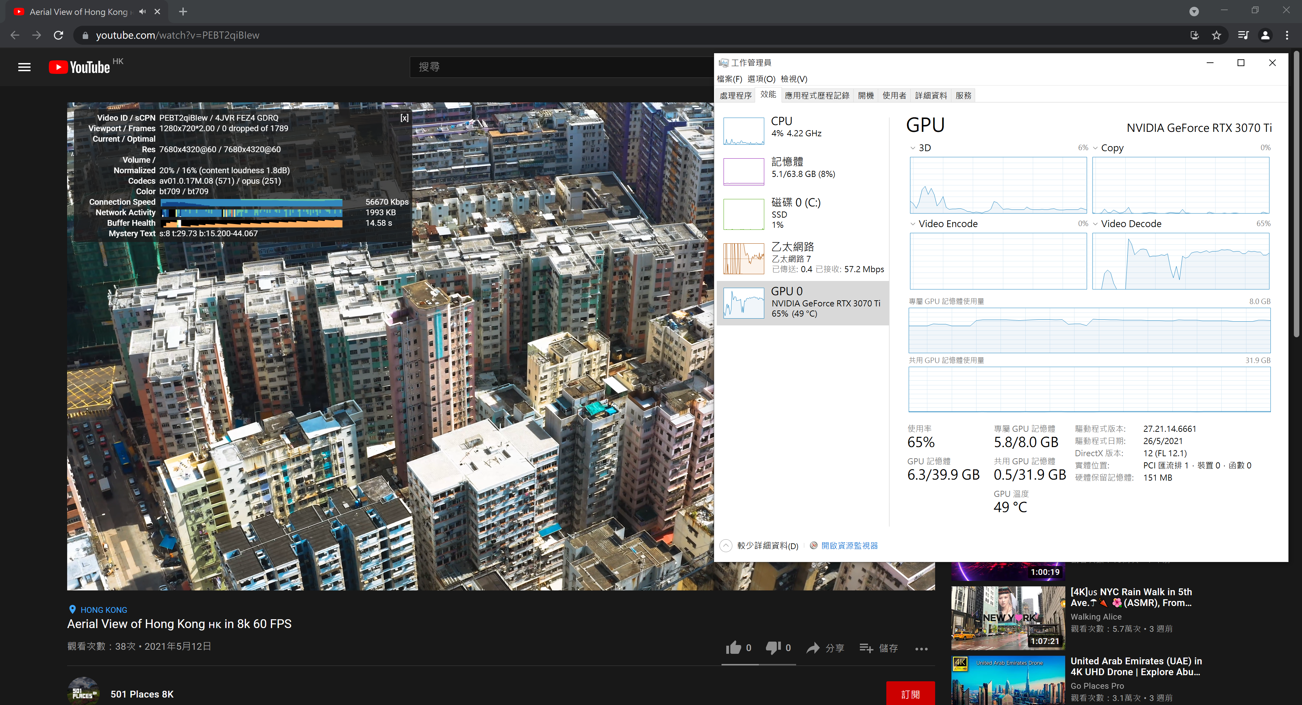Click the YouTube search field
Image resolution: width=1302 pixels, height=705 pixels.
click(x=561, y=67)
